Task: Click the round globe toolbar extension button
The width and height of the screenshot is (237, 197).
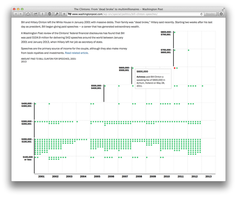Action: coord(50,14)
